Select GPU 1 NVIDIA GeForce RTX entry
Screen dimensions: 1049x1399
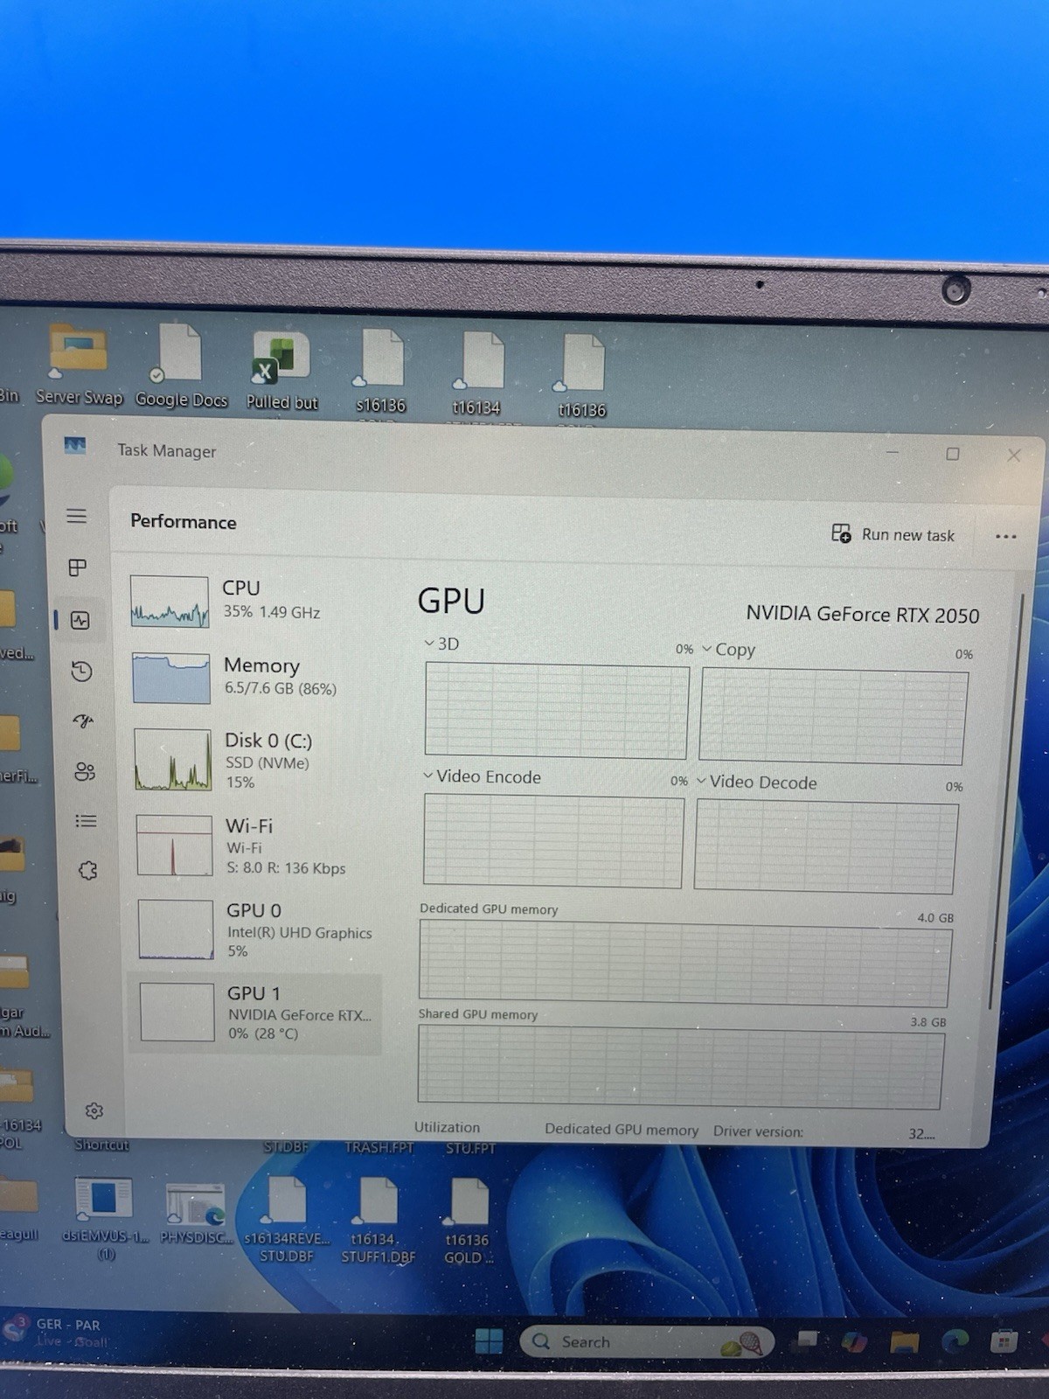click(x=255, y=1013)
